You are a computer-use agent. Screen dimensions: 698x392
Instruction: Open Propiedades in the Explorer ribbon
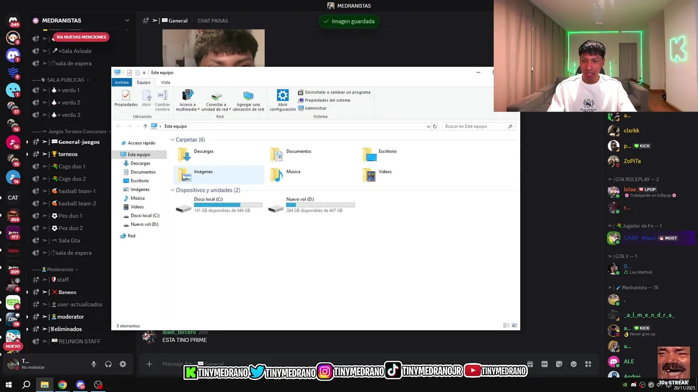126,99
